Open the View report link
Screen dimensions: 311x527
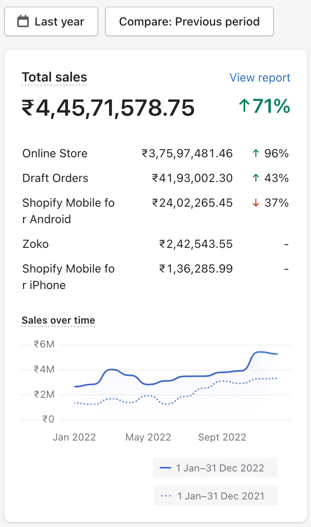tap(260, 78)
